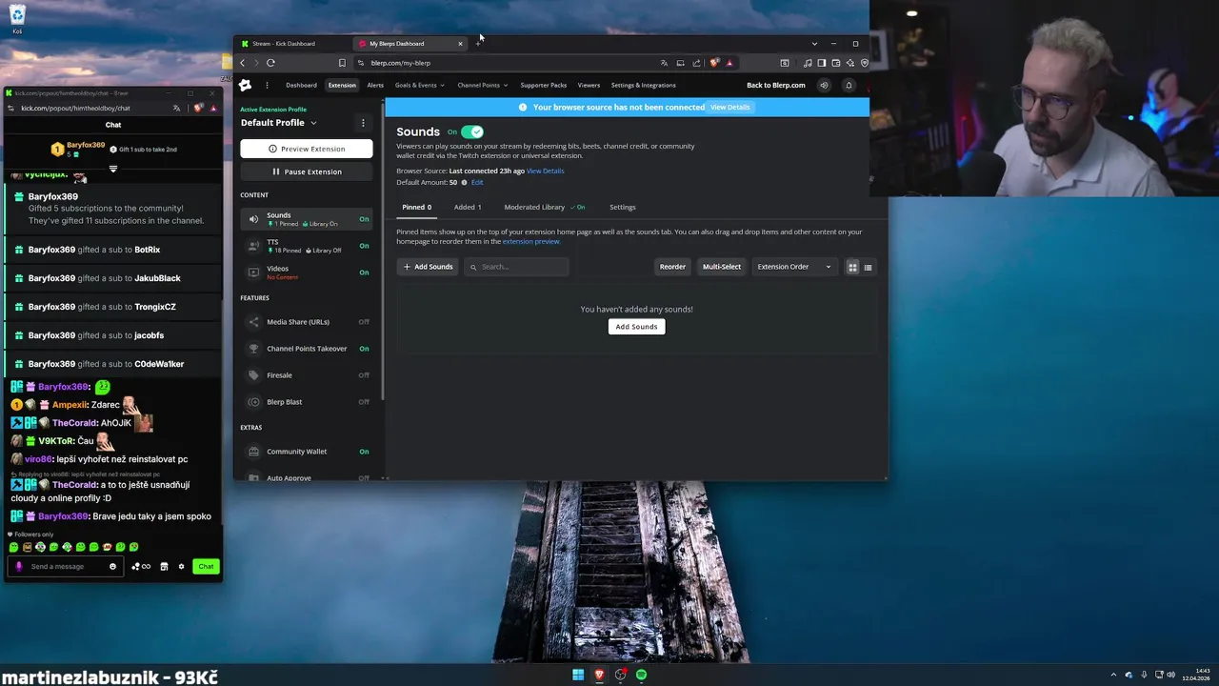Open browser tab list chevron in Brave

tap(814, 44)
